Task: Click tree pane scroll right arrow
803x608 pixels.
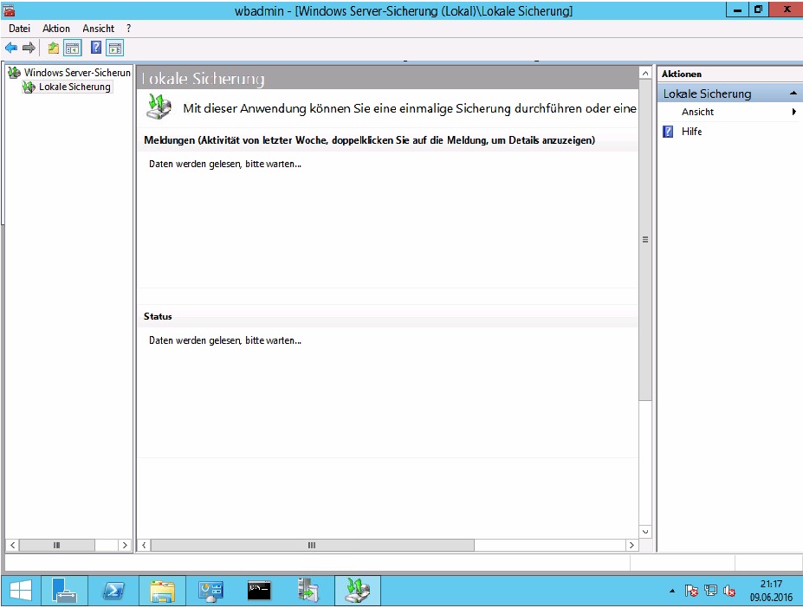Action: tap(125, 545)
